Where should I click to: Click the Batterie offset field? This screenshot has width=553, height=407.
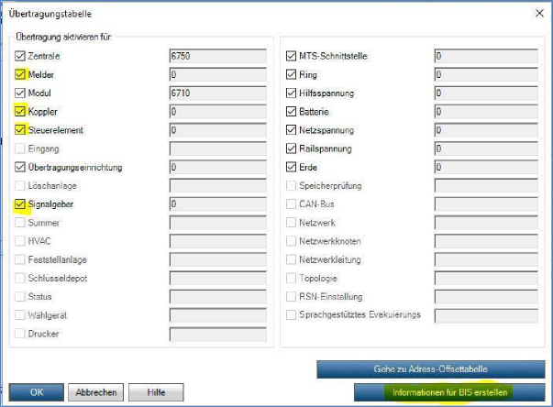click(x=486, y=112)
